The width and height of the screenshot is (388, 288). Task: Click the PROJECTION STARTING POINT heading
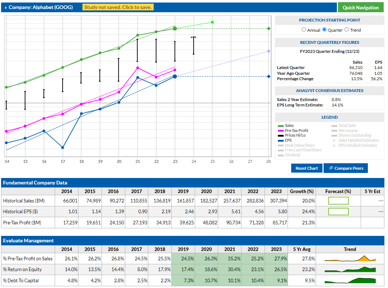click(x=330, y=20)
